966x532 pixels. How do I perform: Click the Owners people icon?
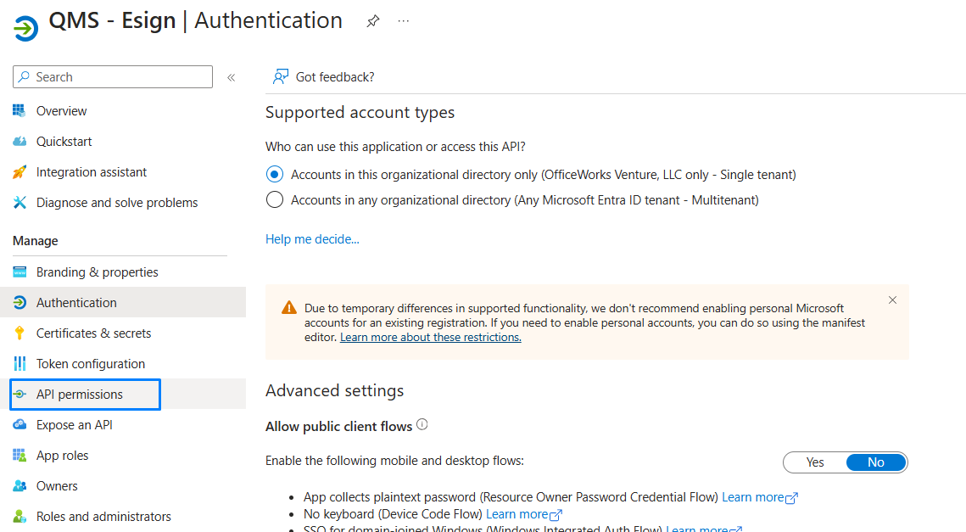pyautogui.click(x=20, y=486)
